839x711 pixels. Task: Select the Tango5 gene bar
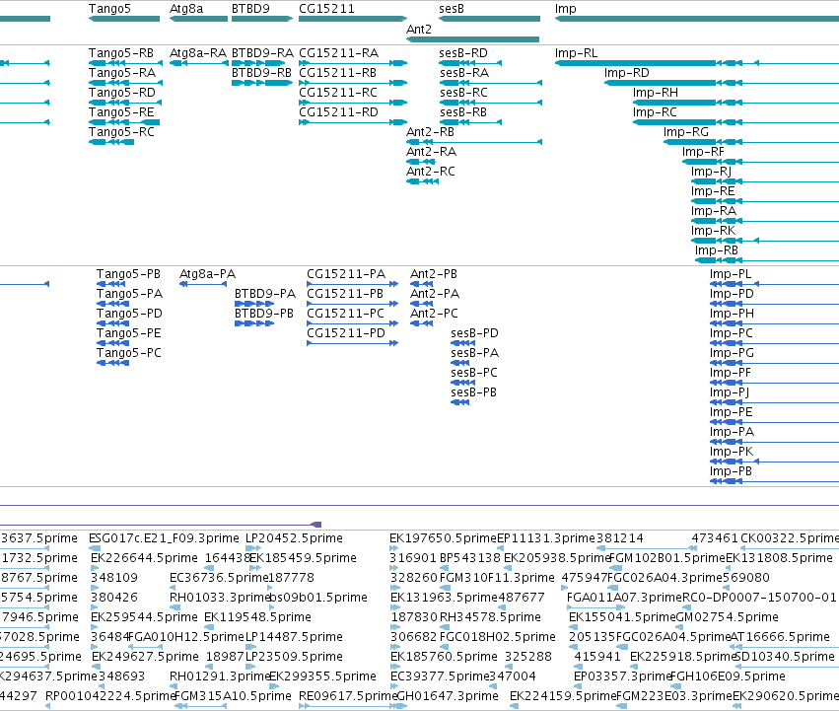[124, 19]
